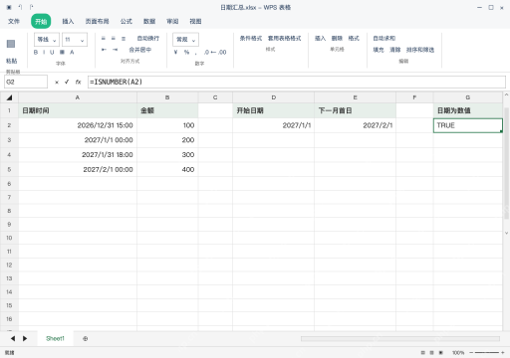Open the 文件 menu

(x=14, y=21)
